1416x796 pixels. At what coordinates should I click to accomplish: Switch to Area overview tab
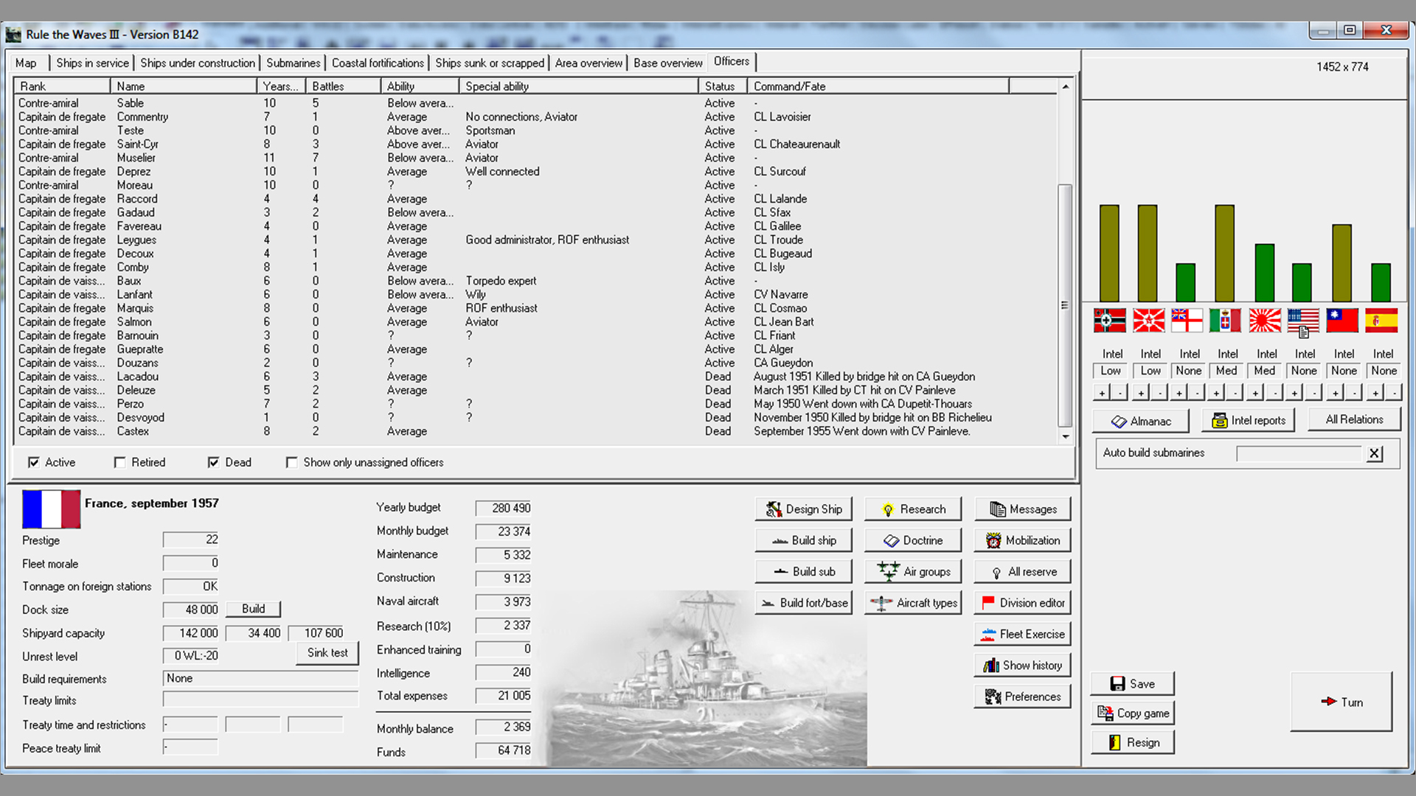(589, 63)
